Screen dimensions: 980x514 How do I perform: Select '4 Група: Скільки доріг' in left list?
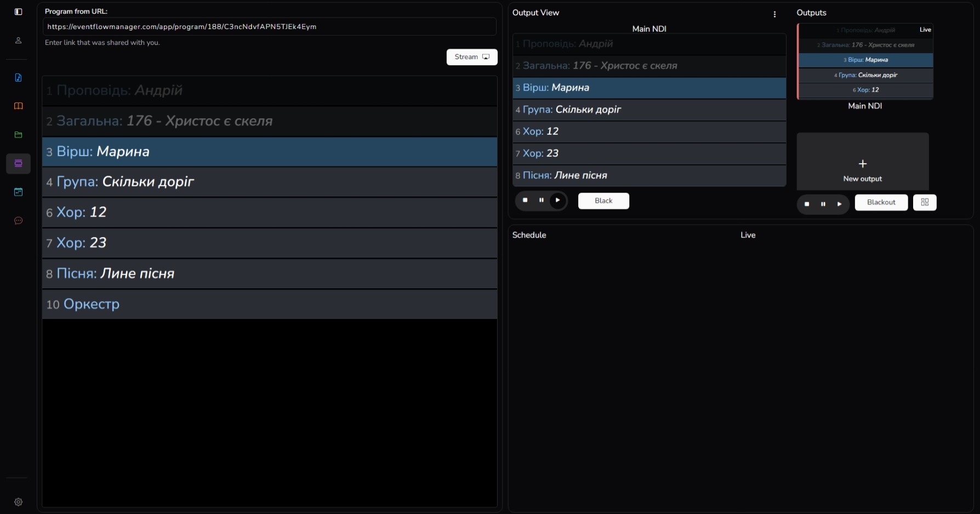coord(270,182)
